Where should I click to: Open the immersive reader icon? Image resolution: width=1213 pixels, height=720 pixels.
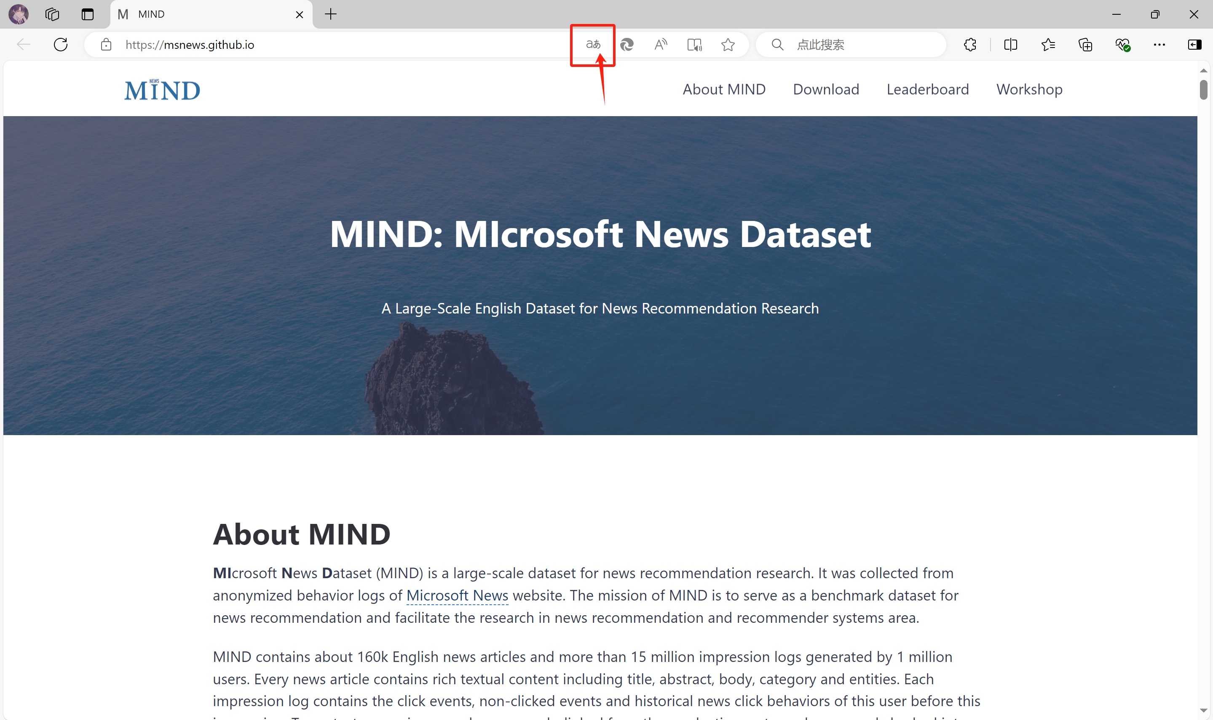(x=694, y=45)
